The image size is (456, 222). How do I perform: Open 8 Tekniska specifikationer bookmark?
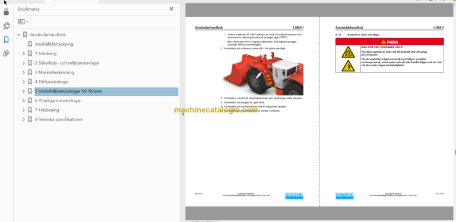coord(59,119)
